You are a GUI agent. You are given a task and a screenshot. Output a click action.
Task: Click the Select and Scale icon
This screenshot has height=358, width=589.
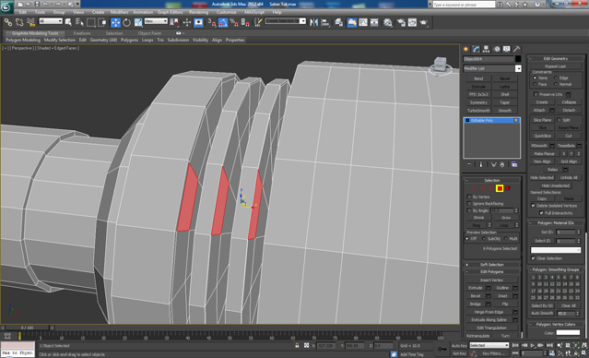point(138,22)
